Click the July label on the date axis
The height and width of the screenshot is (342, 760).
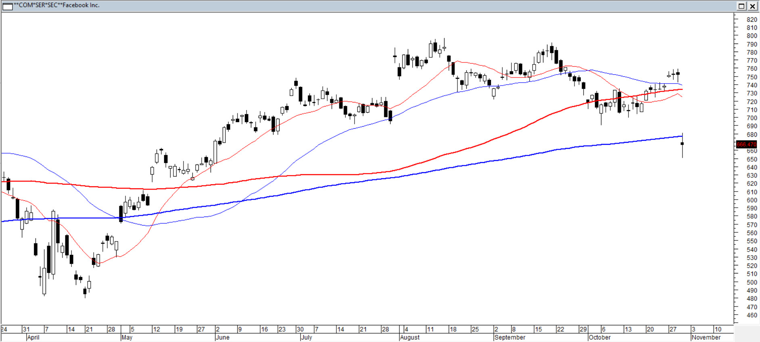(x=307, y=338)
